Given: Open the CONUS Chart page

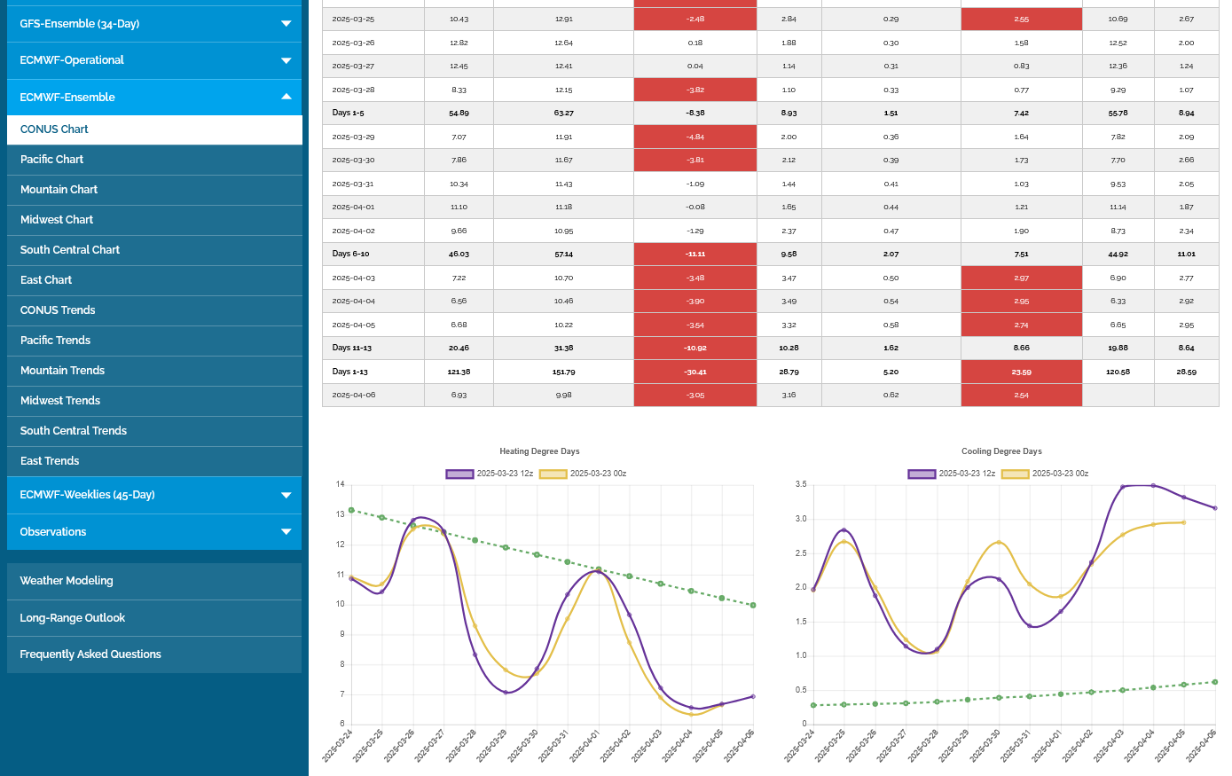Looking at the screenshot, I should (x=54, y=129).
